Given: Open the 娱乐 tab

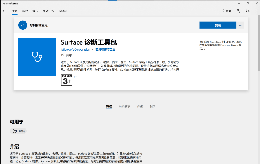Looking at the screenshot, I should [x=35, y=11].
